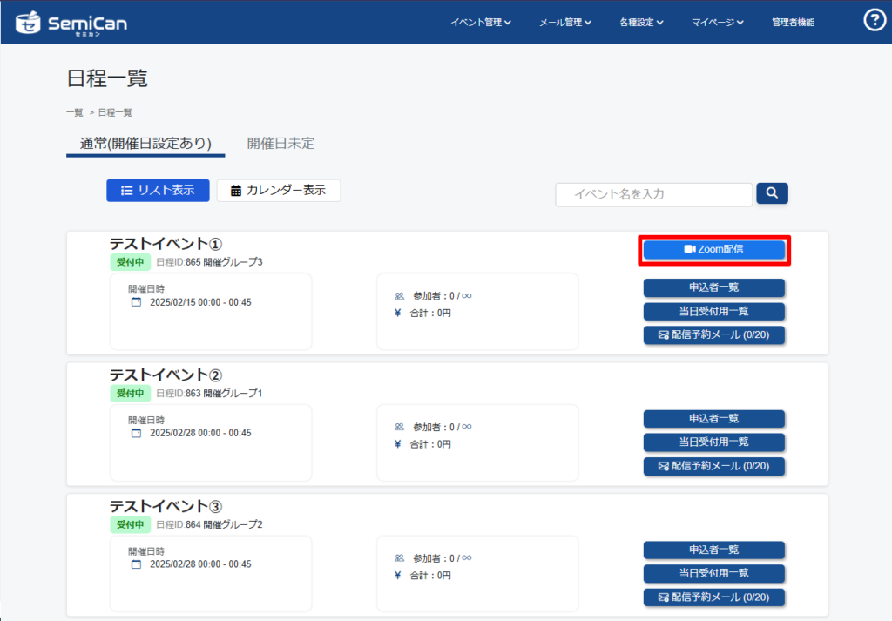The width and height of the screenshot is (892, 621).
Task: Click the magnifying glass search button
Action: coord(772,193)
